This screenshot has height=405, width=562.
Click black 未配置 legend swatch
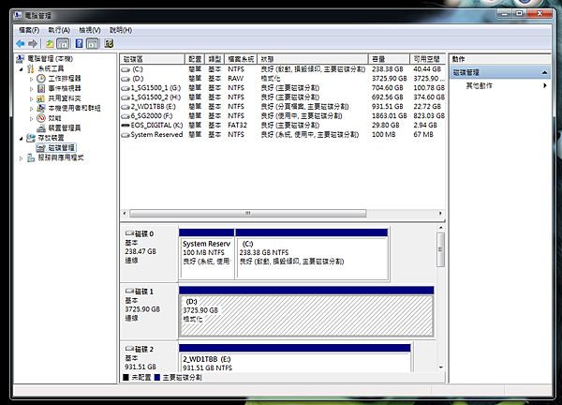[126, 378]
